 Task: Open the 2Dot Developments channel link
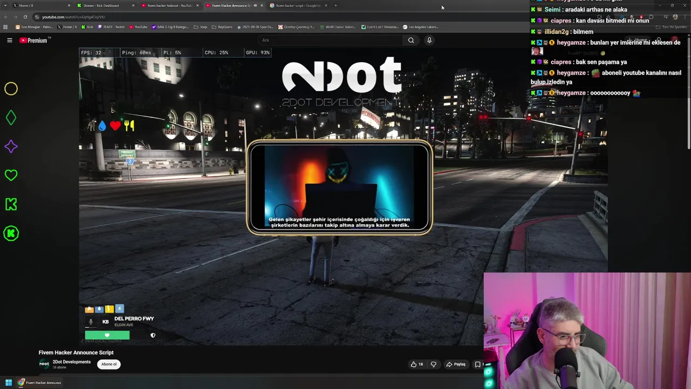(x=71, y=362)
